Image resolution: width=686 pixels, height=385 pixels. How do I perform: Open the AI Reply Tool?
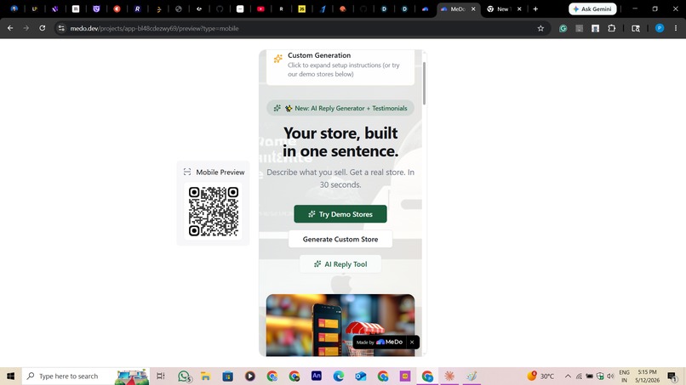[340, 264]
